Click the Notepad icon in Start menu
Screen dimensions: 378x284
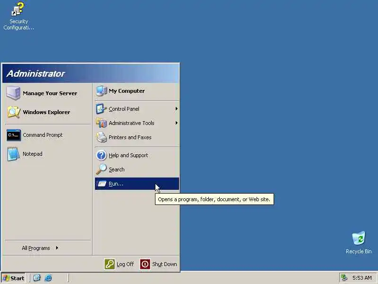tap(13, 154)
